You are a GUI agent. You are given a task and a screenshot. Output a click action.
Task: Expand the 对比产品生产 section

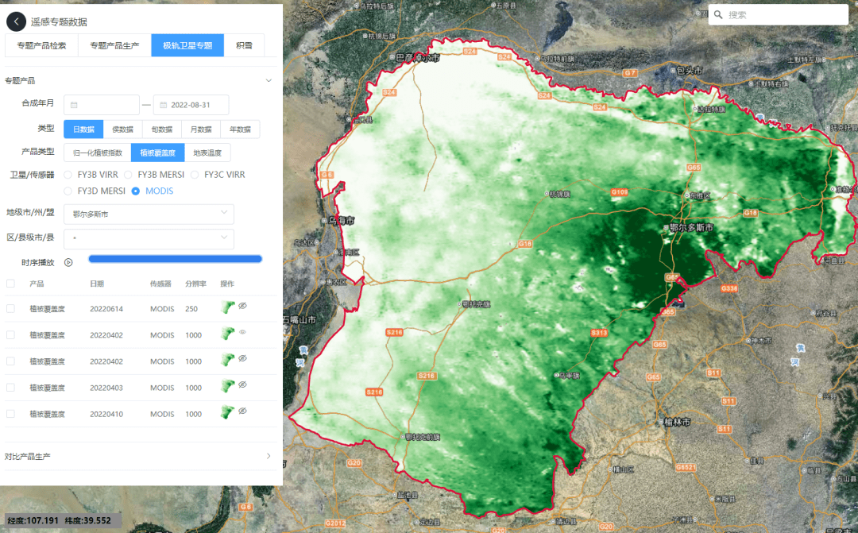[269, 456]
